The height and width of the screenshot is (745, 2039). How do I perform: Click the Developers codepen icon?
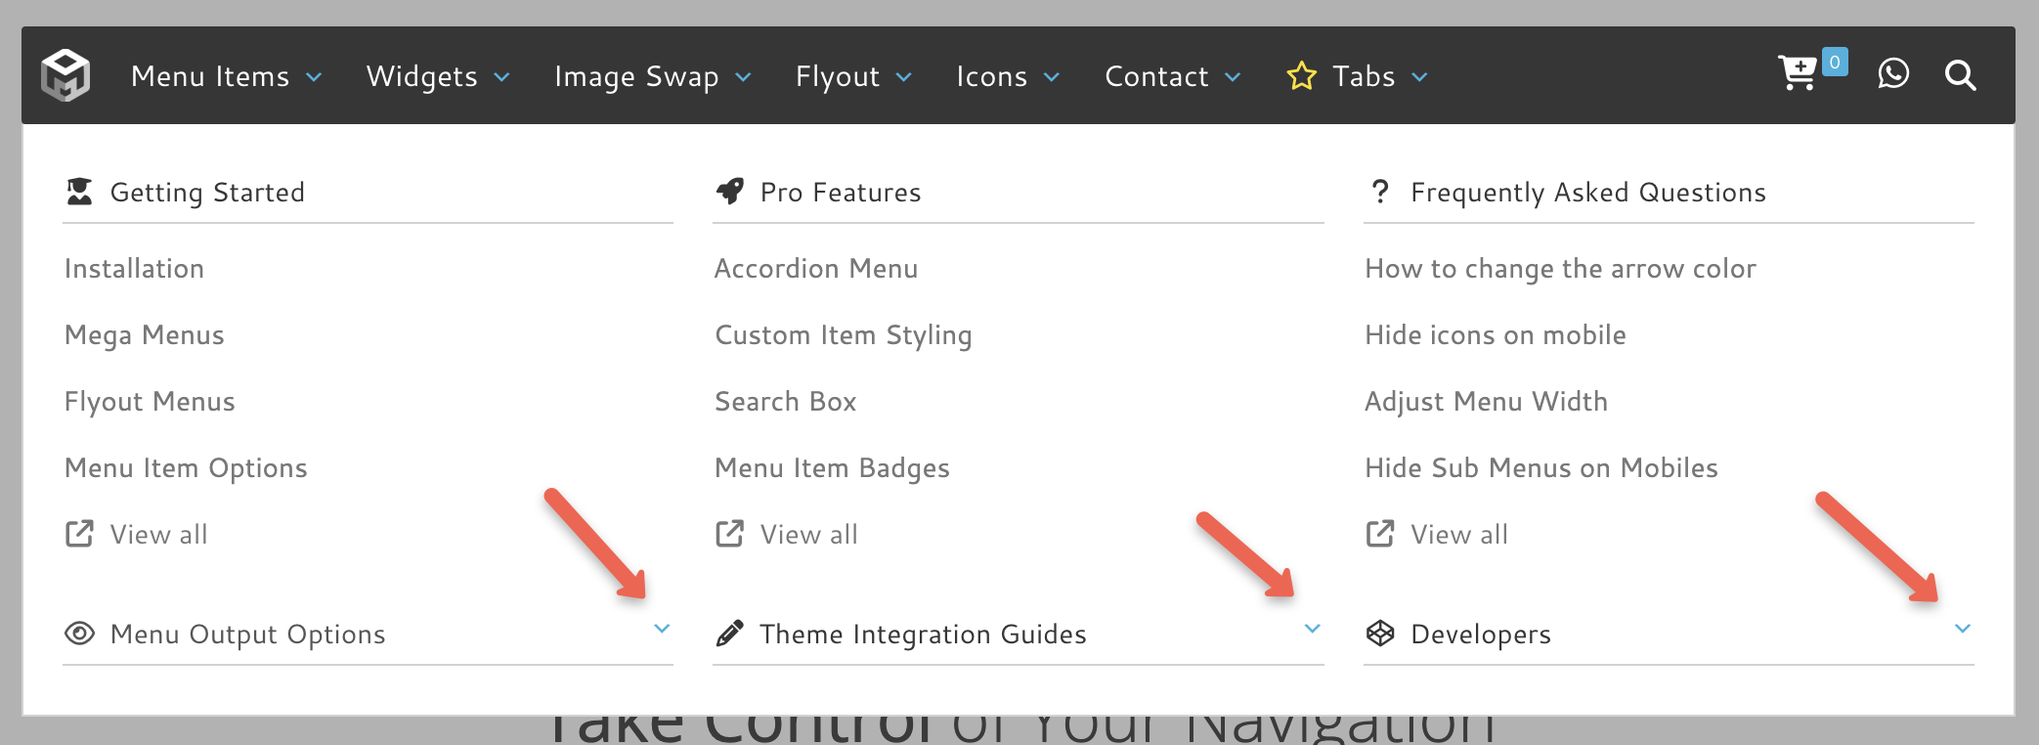coord(1380,634)
